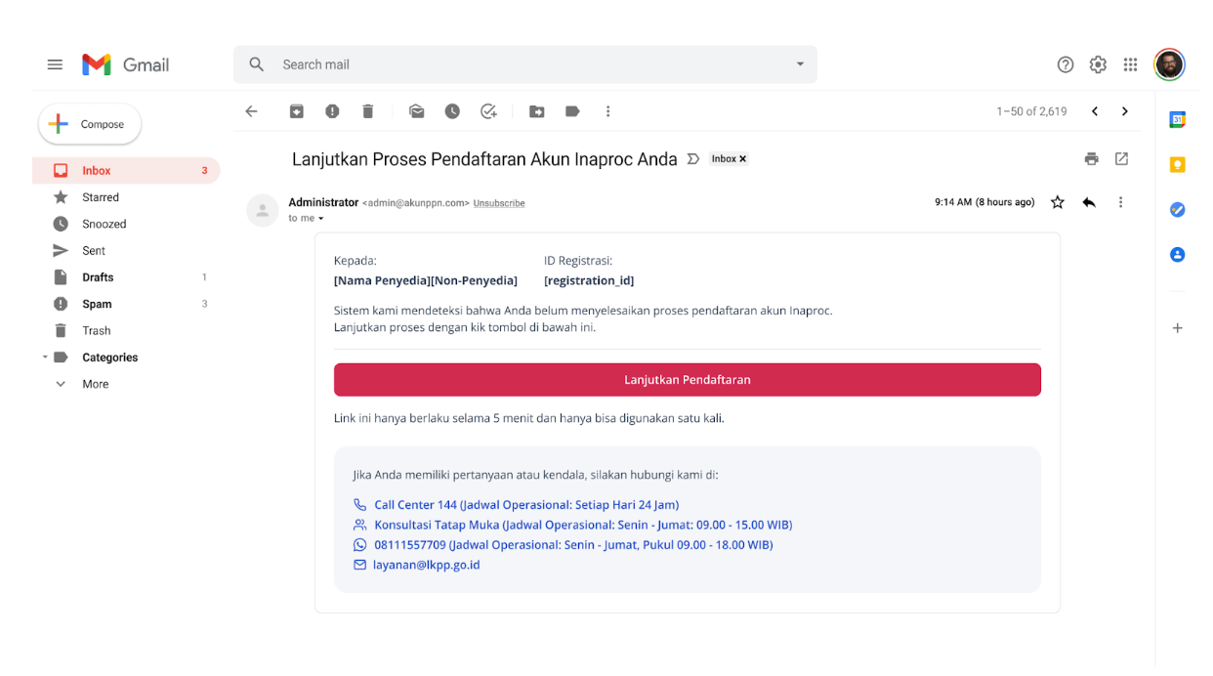Viewport: 1213px width, 676px height.
Task: Open Google Keep in the side panel
Action: 1177,166
